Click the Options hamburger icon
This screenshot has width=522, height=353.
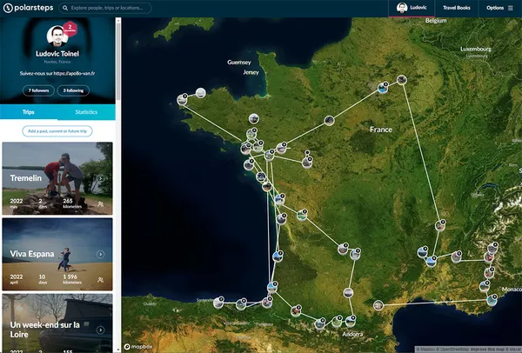pos(511,8)
